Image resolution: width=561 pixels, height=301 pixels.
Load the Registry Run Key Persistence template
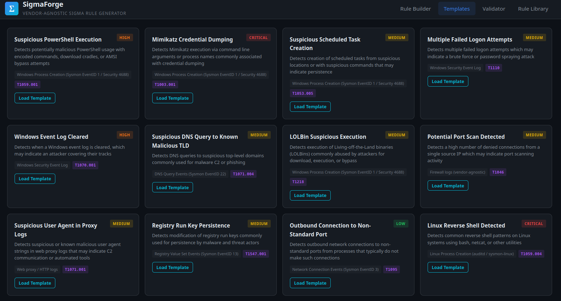coord(172,268)
